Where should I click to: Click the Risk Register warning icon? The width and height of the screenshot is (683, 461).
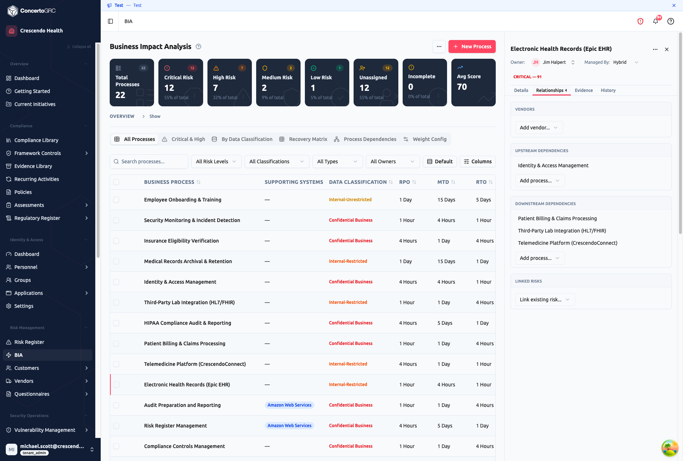coord(9,342)
